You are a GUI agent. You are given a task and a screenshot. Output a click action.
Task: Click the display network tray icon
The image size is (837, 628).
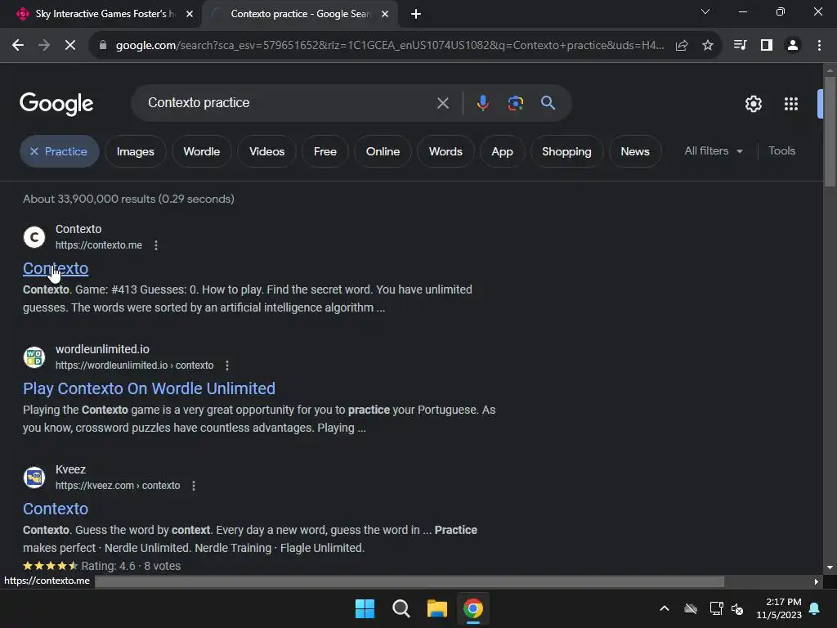pyautogui.click(x=716, y=608)
